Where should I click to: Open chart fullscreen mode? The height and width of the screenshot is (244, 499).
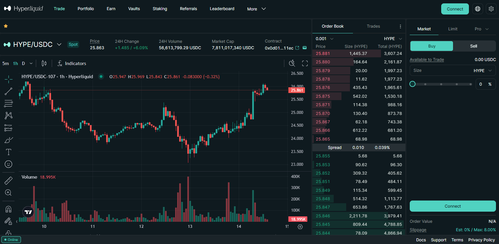[x=305, y=63]
